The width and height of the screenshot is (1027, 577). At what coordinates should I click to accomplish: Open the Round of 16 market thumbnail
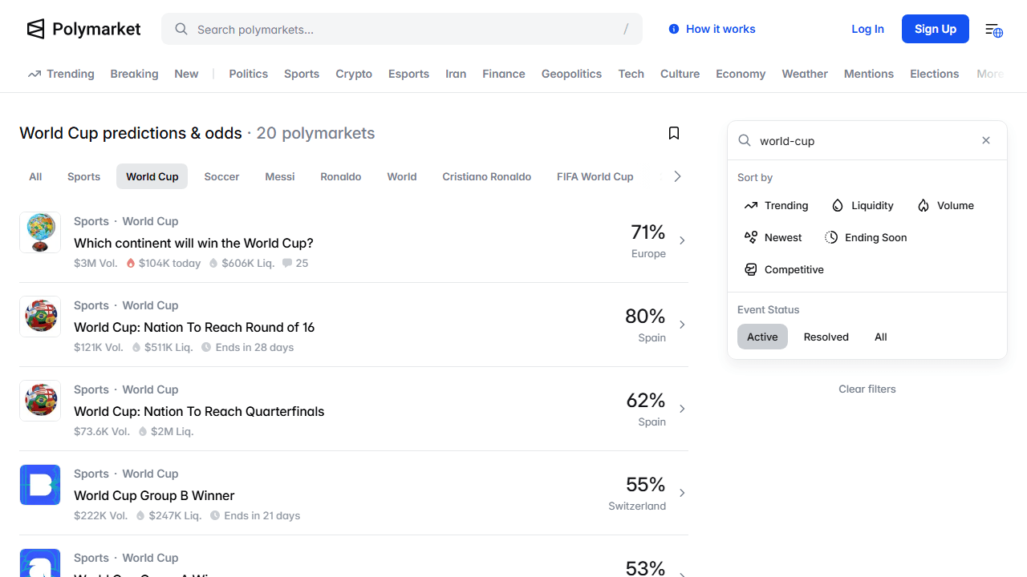tap(40, 317)
